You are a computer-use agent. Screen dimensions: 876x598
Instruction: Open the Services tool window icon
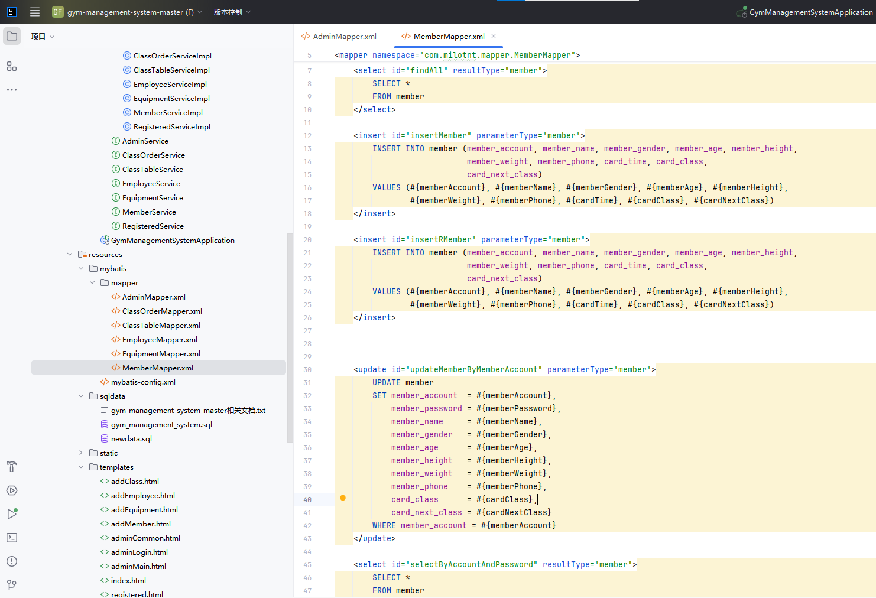tap(12, 490)
